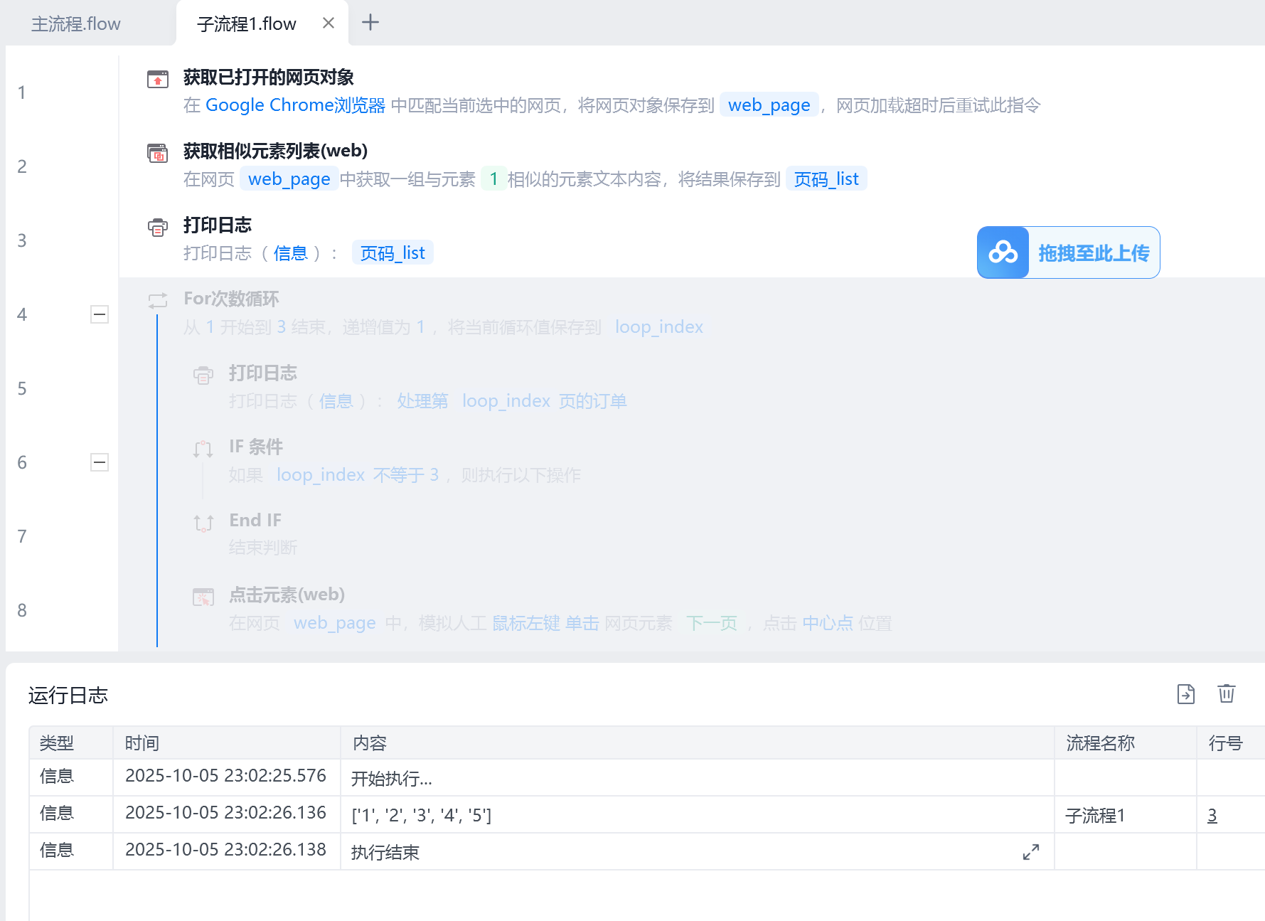
Task: Click timestamp 2025-10-05 23:02:26.138
Action: point(225,850)
